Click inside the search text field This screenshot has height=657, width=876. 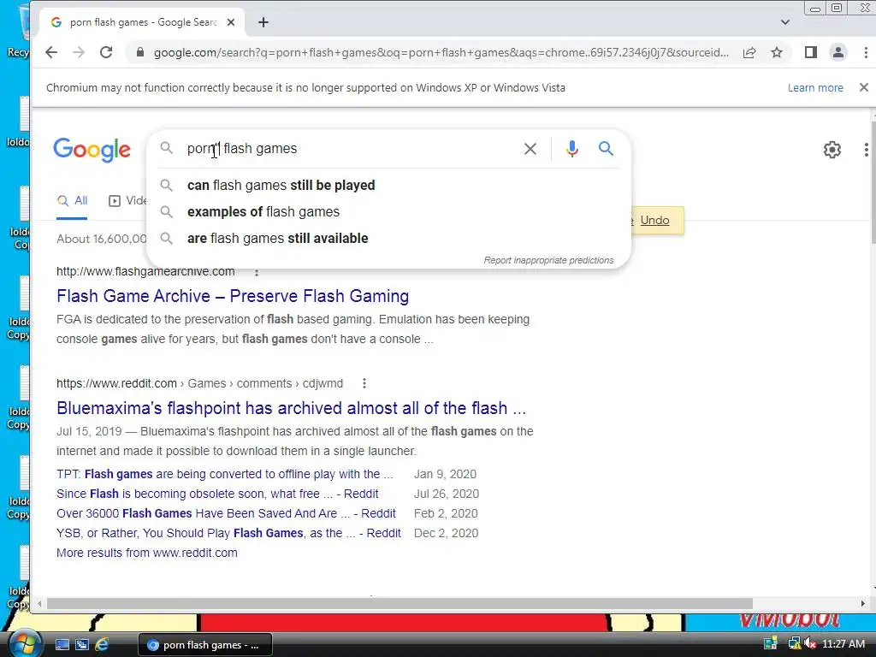tap(346, 149)
